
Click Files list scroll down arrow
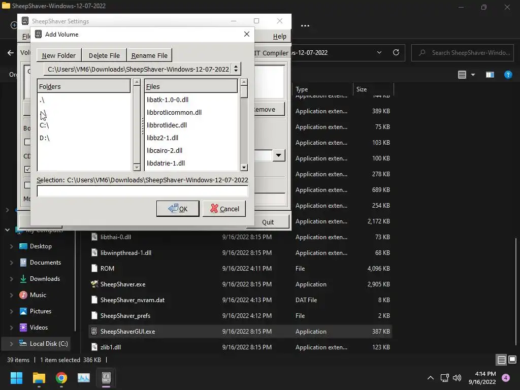[x=244, y=168]
